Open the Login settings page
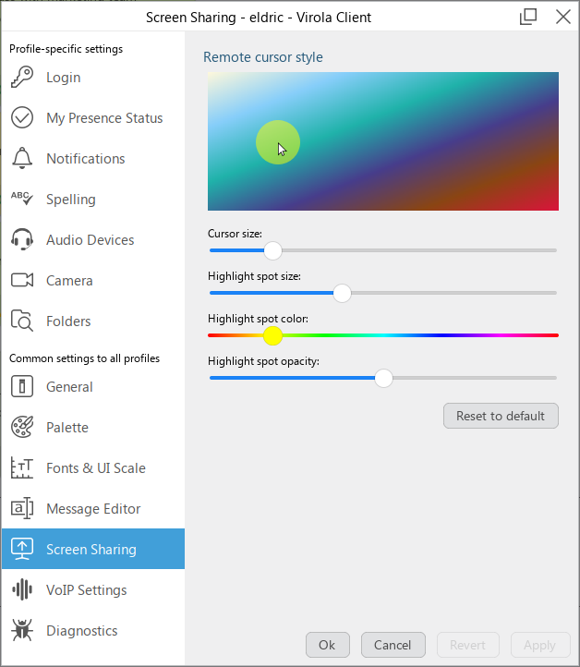580x667 pixels. click(64, 78)
